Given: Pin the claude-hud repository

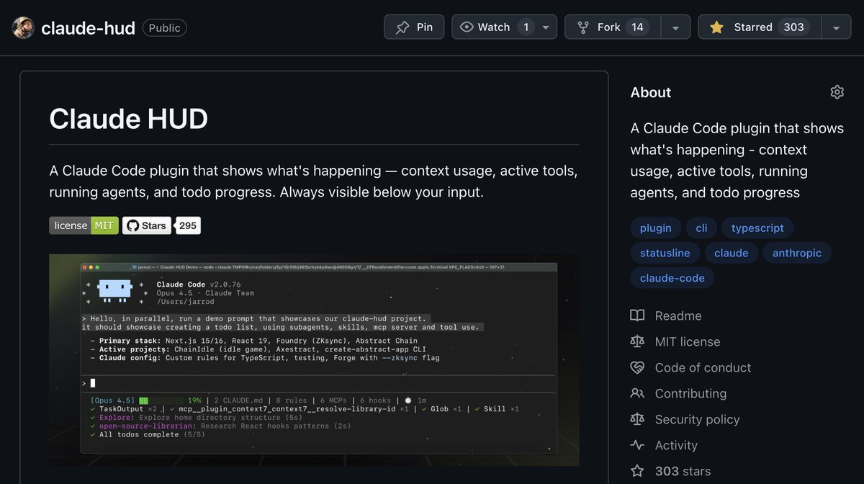Looking at the screenshot, I should click(414, 27).
